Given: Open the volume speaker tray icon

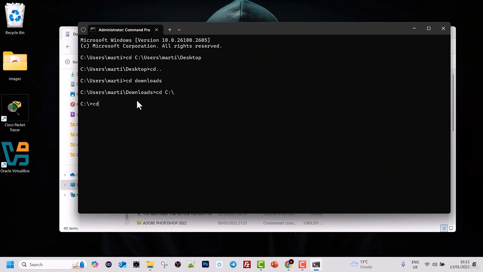Looking at the screenshot, I should [x=435, y=264].
